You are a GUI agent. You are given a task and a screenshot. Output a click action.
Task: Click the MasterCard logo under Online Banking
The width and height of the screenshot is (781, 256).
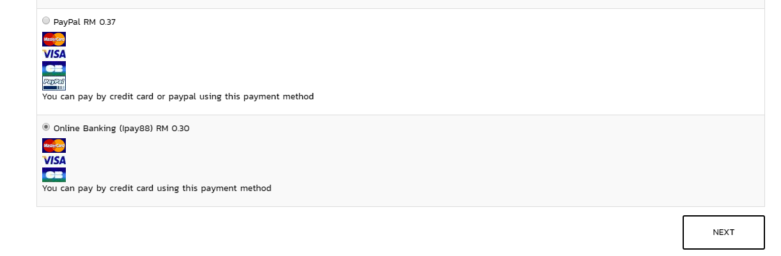point(54,146)
